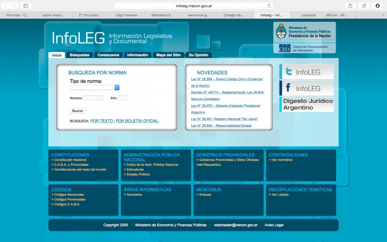Switch to the Biblioteca D... browser tab
Image resolution: width=387 pixels, height=242 pixels.
pyautogui.click(x=163, y=15)
